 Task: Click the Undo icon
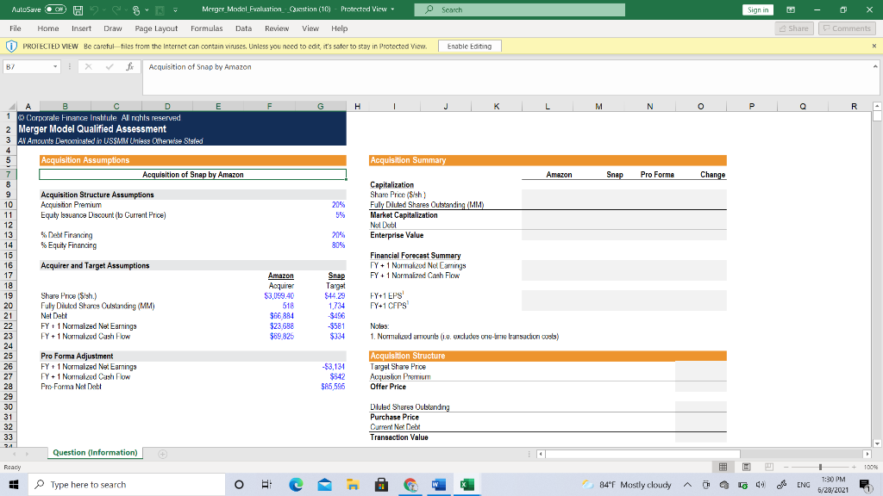[94, 9]
